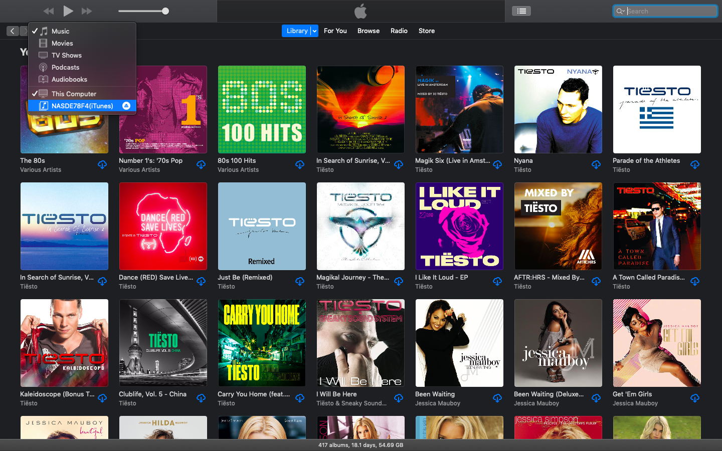Viewport: 722px width, 451px height.
Task: Click Clublife, Vol. 5 - China title
Action: coord(152,394)
